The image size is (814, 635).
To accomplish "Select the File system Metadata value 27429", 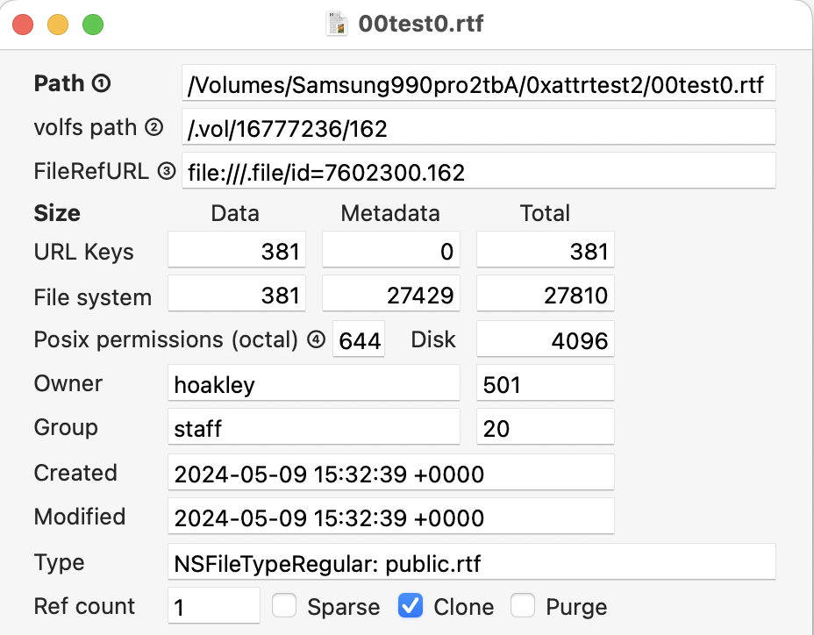I will 390,293.
